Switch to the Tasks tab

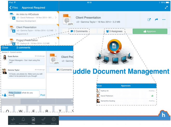tap(43, 120)
